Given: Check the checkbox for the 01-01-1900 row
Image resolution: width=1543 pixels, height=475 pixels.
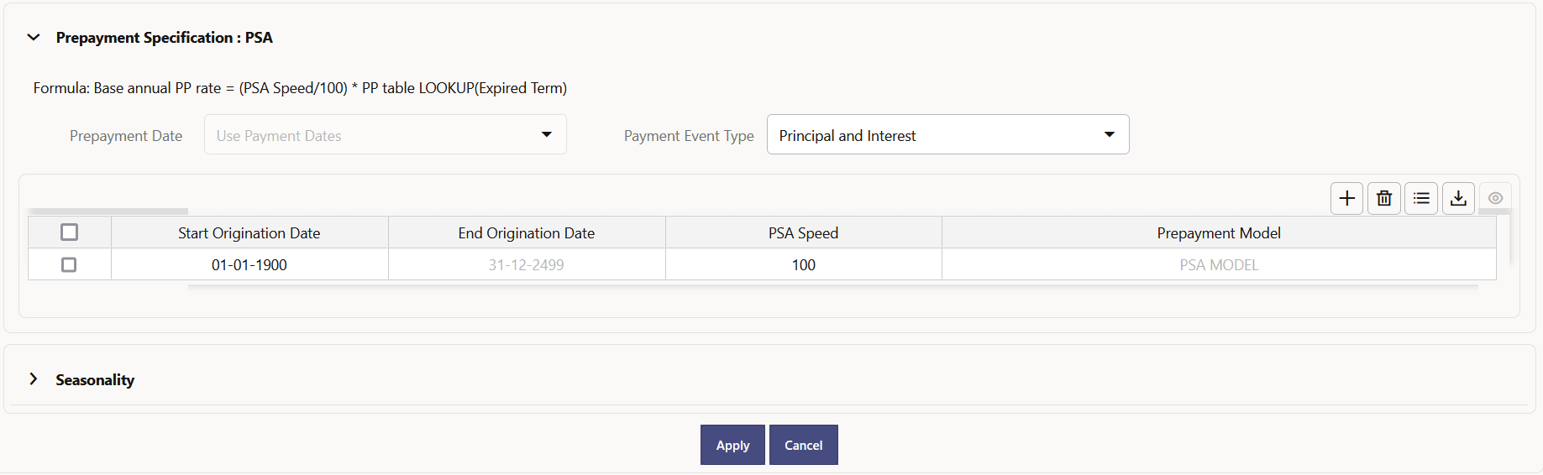Looking at the screenshot, I should coord(69,264).
